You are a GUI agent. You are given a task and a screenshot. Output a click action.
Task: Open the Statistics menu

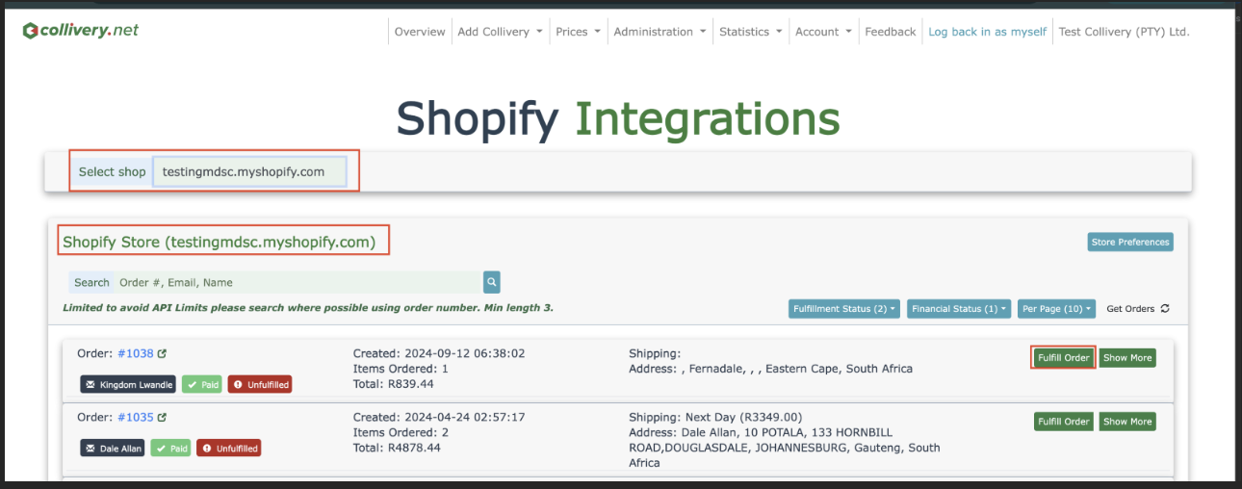750,32
